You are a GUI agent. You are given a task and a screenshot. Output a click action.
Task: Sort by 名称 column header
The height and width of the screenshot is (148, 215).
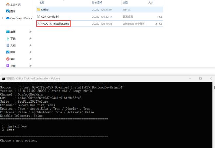click(42, 3)
